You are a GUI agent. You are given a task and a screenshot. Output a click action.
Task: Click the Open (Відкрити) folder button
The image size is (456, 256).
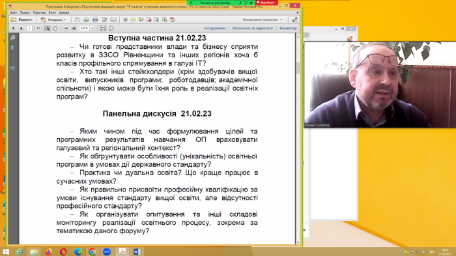(x=21, y=20)
